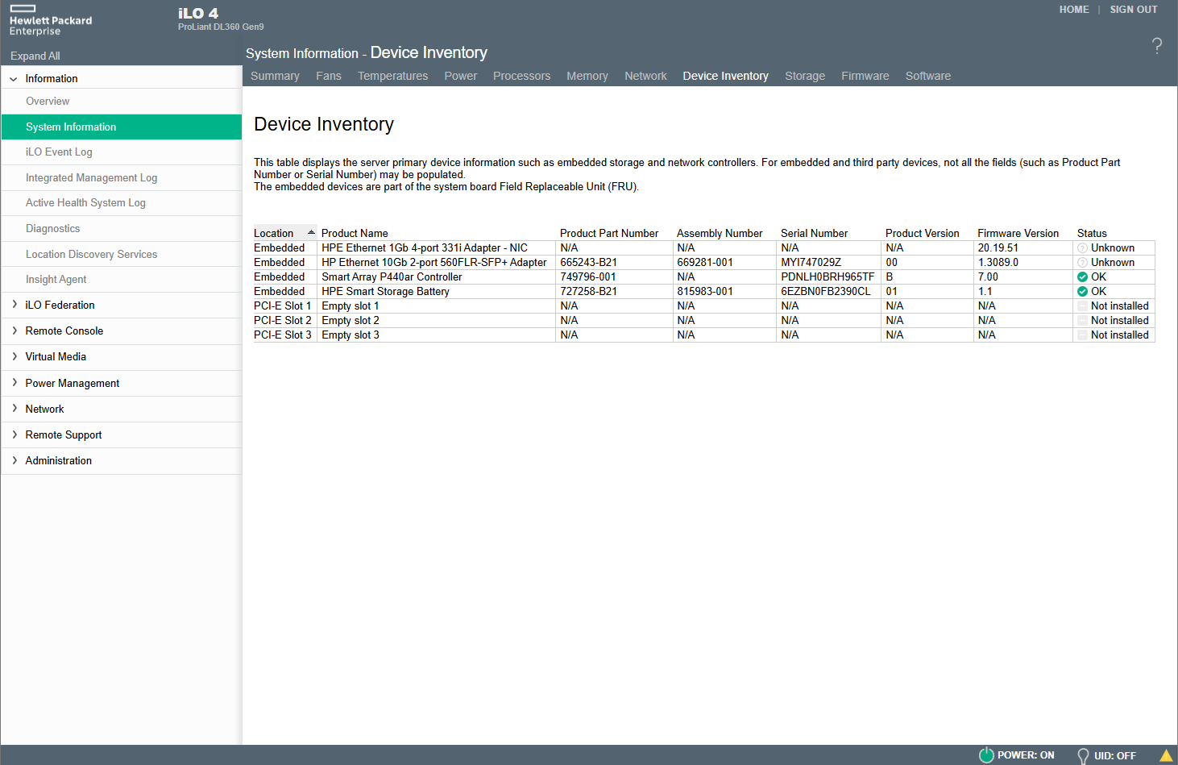Open the Memory tab
Screen dimensions: 1178x765
click(x=587, y=76)
